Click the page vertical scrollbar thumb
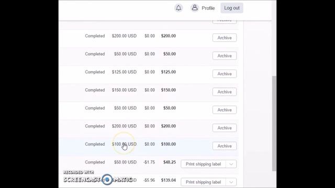Image resolution: width=335 pixels, height=188 pixels. coord(274,123)
